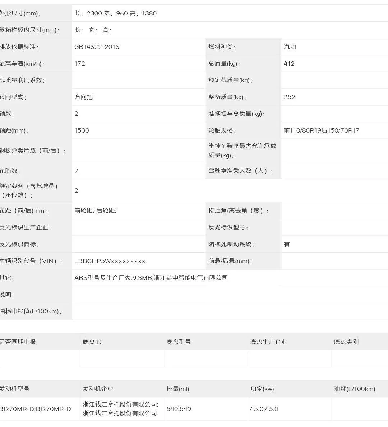Click the 轴数 label
The image size is (388, 427).
click(x=7, y=114)
